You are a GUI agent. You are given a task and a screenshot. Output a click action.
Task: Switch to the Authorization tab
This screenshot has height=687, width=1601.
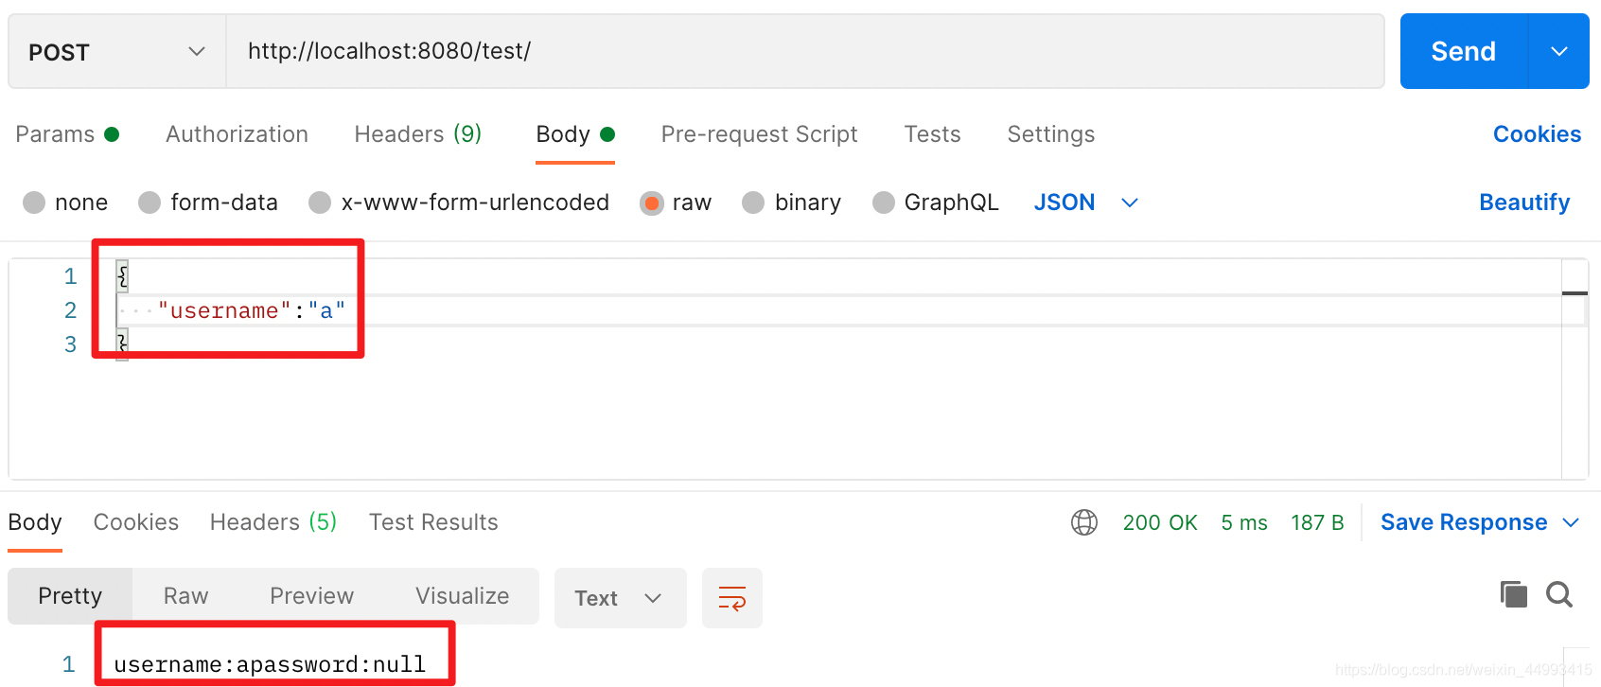pyautogui.click(x=237, y=134)
